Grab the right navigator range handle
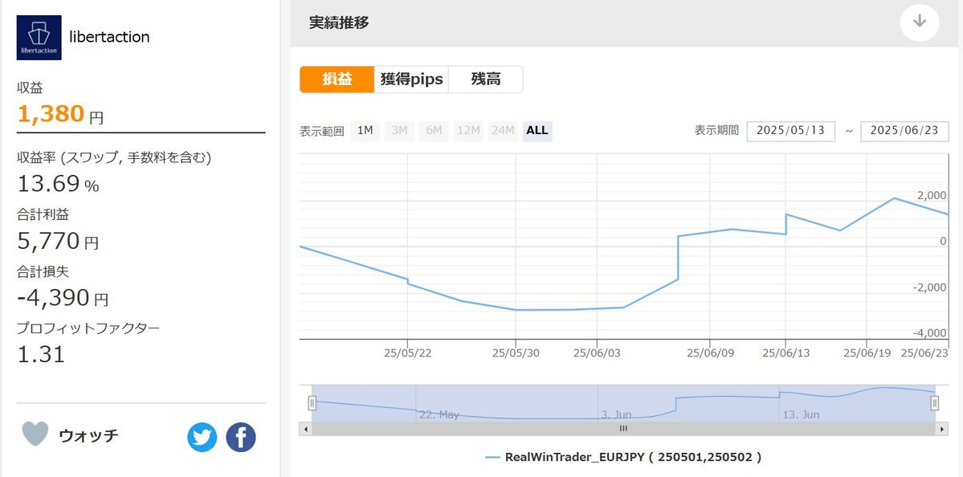The height and width of the screenshot is (477, 963). click(935, 403)
